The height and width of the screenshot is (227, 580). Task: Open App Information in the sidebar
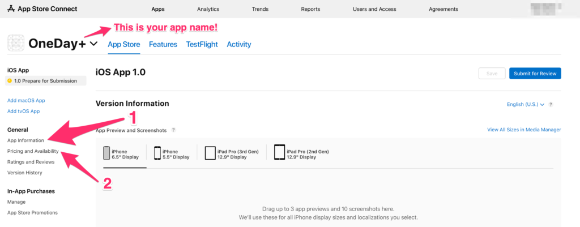[x=26, y=140]
